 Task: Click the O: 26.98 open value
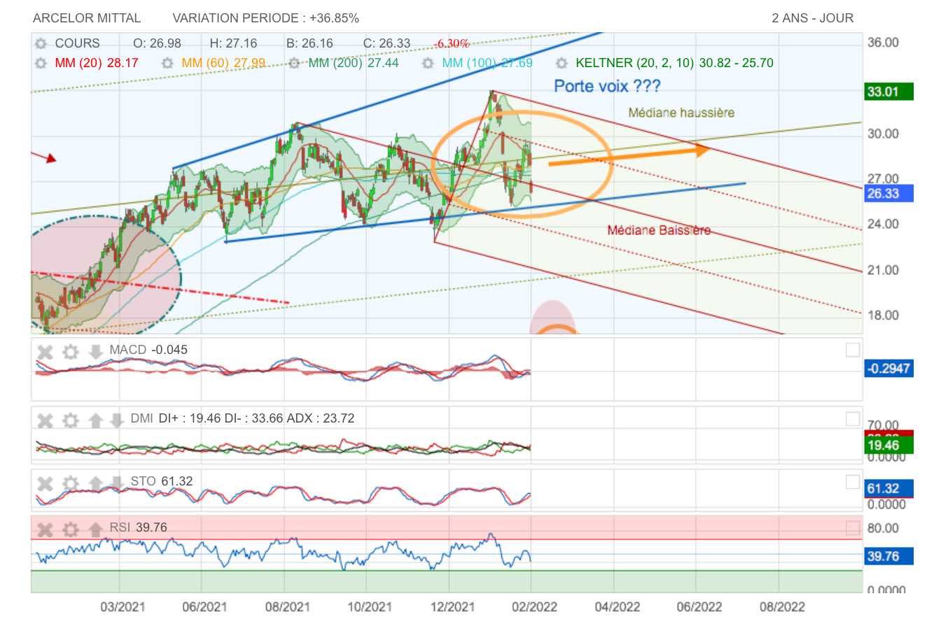click(x=157, y=43)
